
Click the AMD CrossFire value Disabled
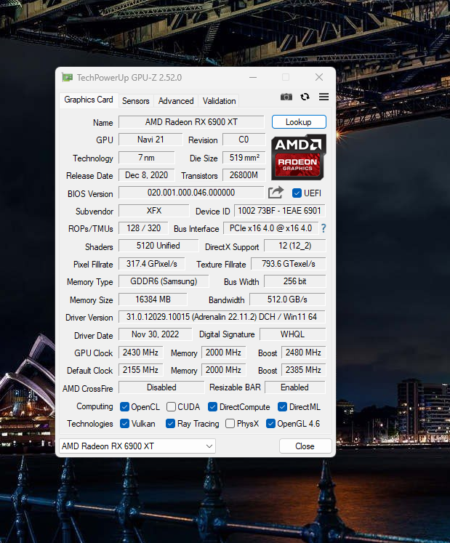(x=161, y=387)
